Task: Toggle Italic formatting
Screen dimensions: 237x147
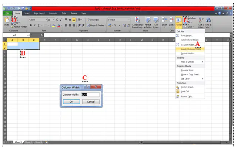Action: tap(34, 25)
